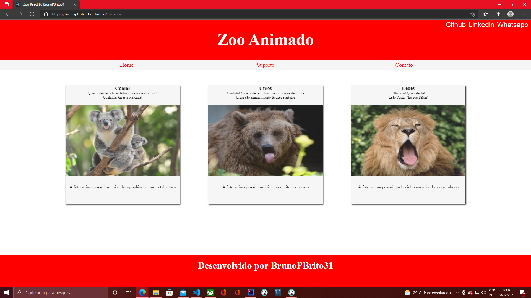
Task: Open the Mail app from the taskbar
Action: [183, 292]
